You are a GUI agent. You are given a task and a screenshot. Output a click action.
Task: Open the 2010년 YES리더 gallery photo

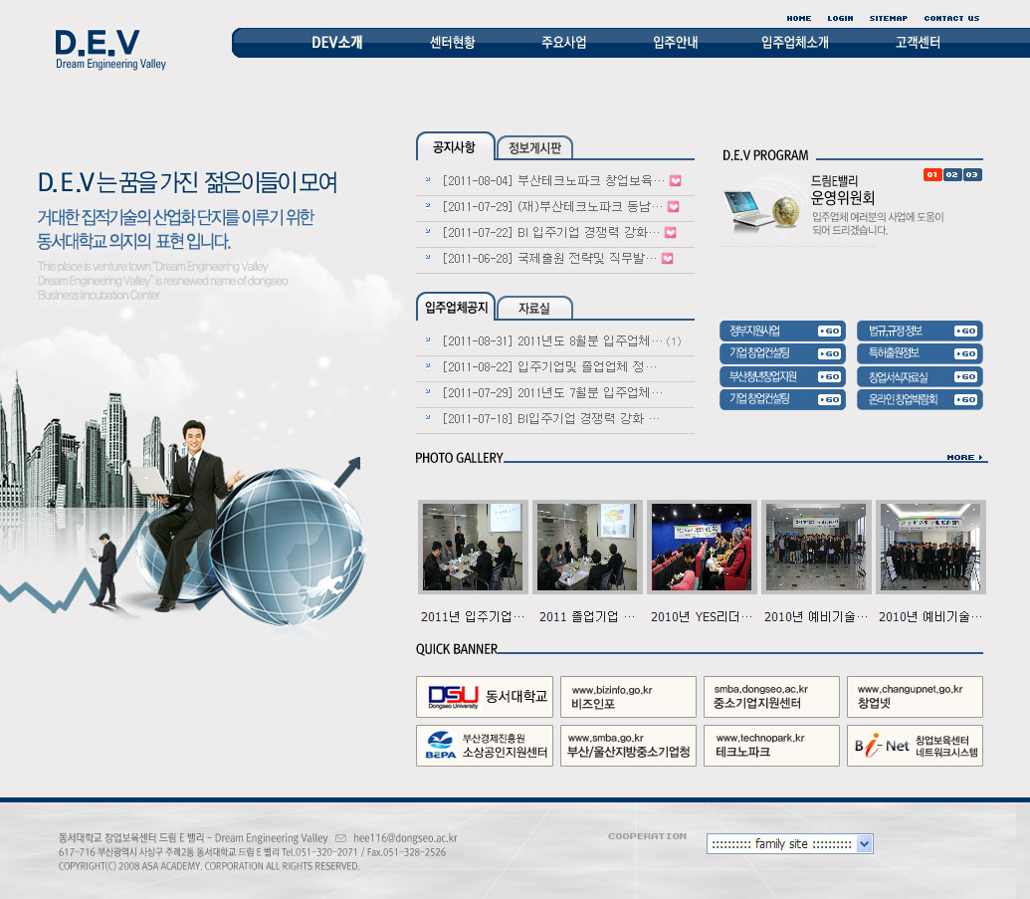click(702, 547)
